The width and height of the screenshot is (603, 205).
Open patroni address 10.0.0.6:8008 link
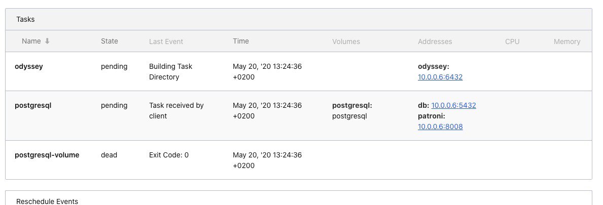pyautogui.click(x=440, y=127)
